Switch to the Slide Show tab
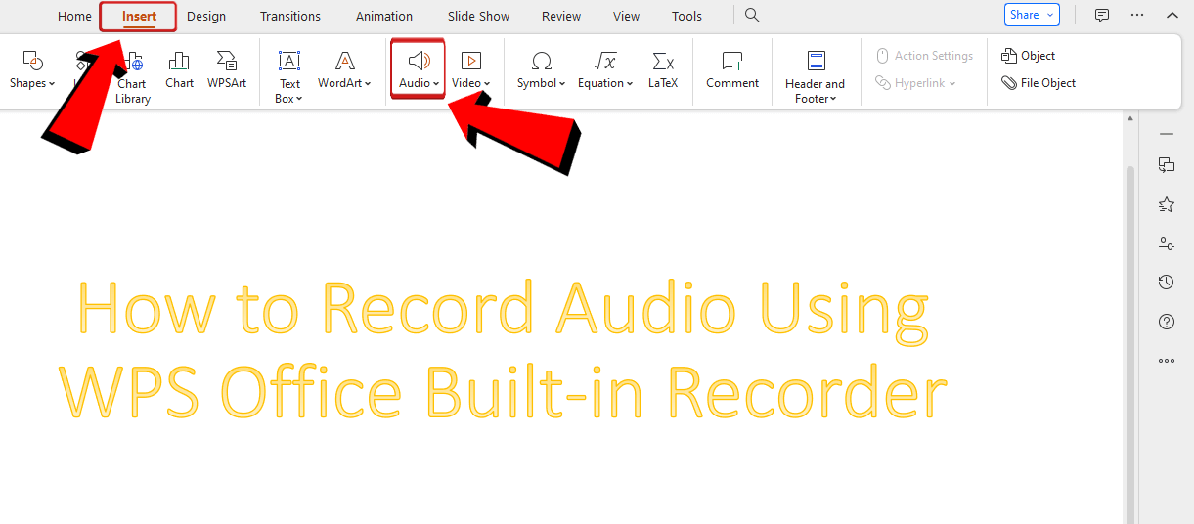 [x=479, y=16]
